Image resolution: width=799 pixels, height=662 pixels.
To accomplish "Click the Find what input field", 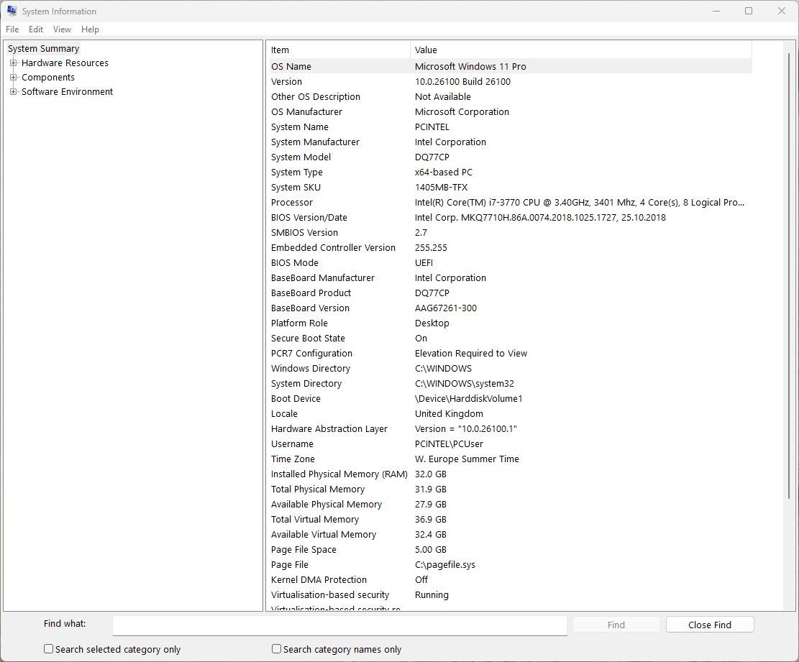I will tap(340, 625).
